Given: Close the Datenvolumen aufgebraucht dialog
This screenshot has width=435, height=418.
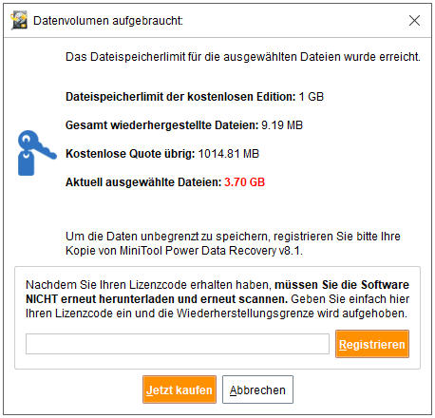Looking at the screenshot, I should (414, 21).
